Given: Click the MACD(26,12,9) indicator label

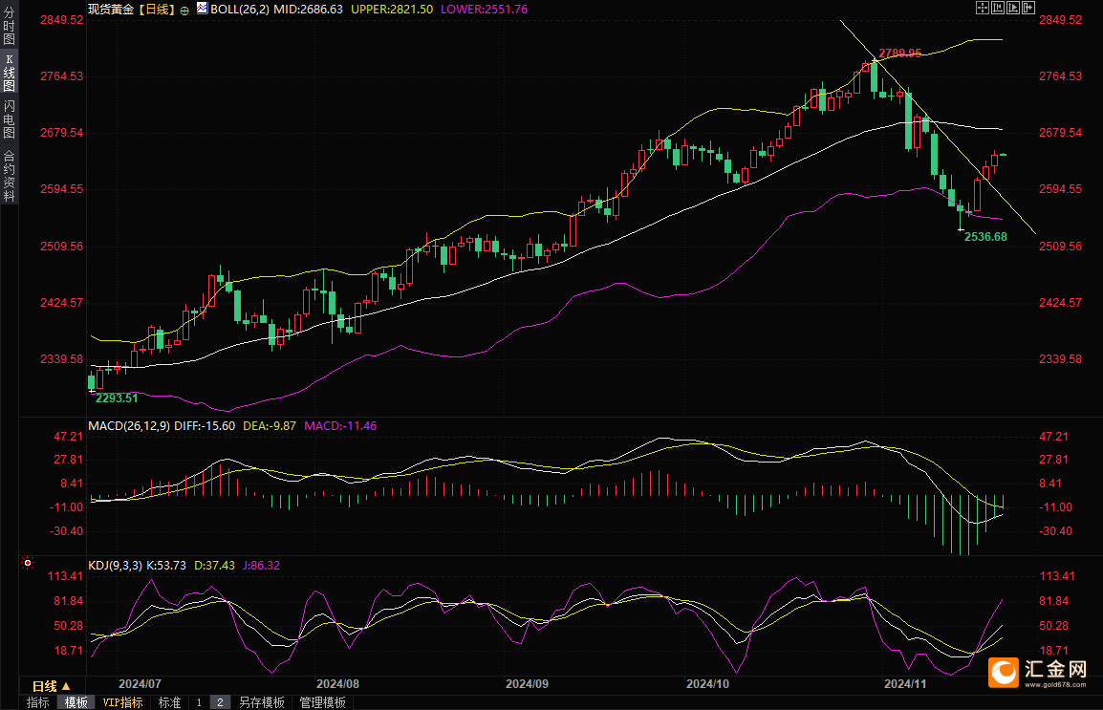Looking at the screenshot, I should (129, 426).
